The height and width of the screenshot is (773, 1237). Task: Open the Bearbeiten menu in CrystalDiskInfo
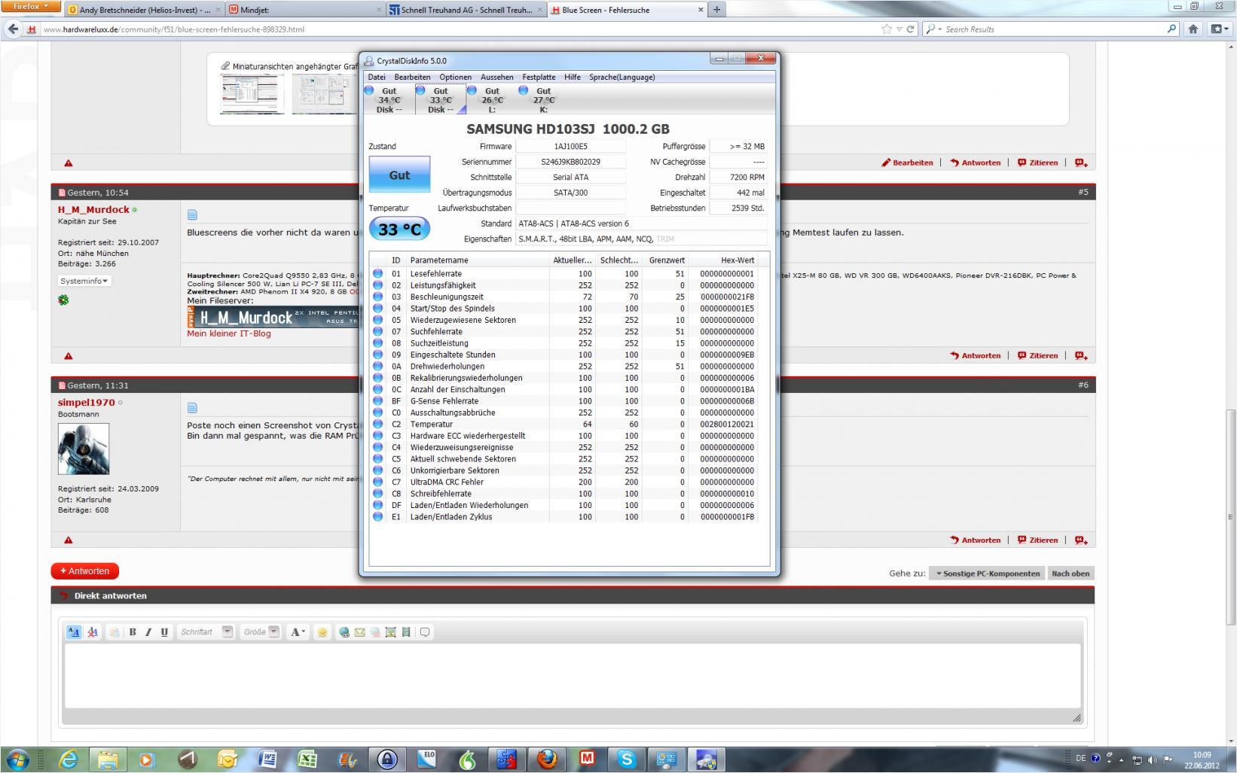coord(412,77)
